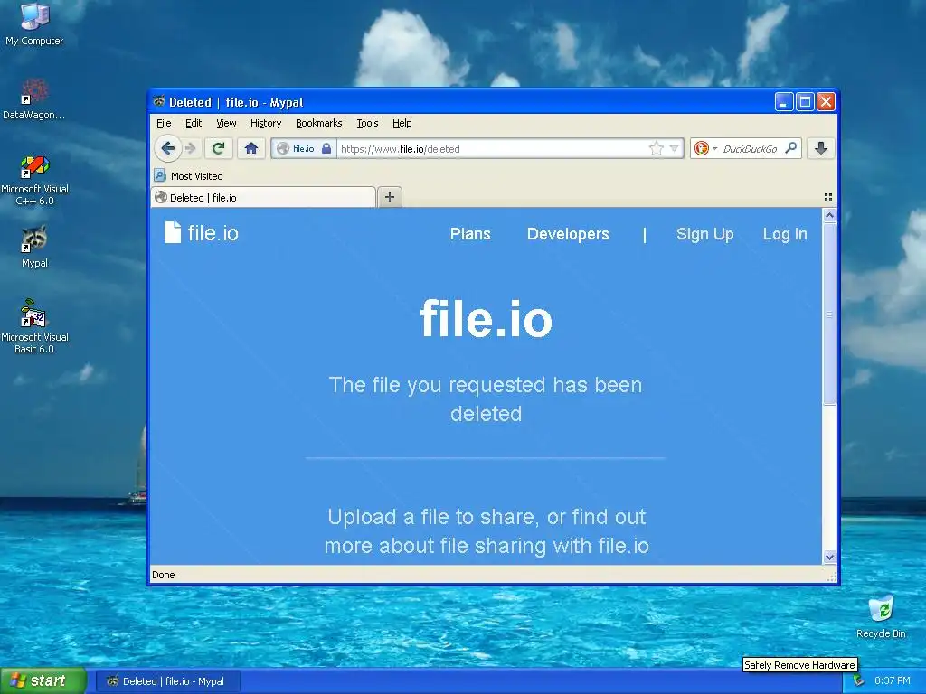Click the Safely Remove Hardware tray icon
Image resolution: width=926 pixels, height=694 pixels.
858,681
